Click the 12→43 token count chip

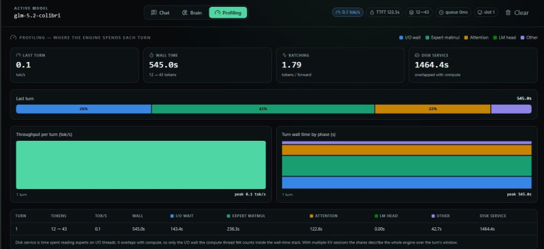(419, 12)
